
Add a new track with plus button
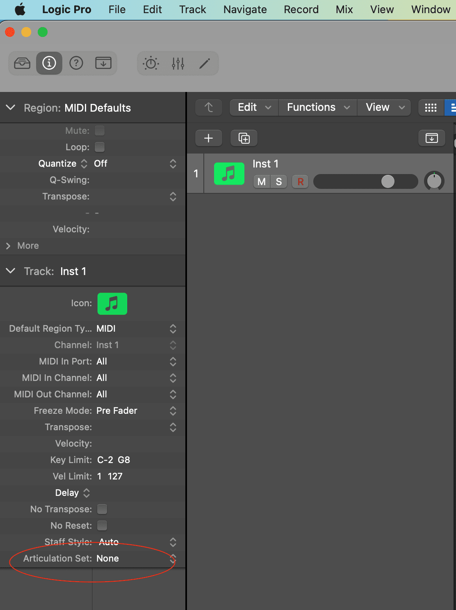[209, 138]
